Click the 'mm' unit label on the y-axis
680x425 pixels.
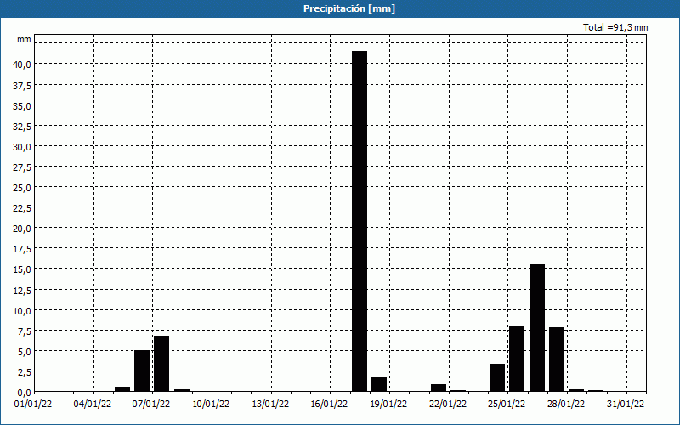(24, 39)
